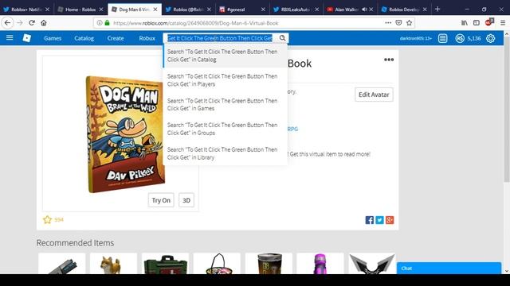This screenshot has height=286, width=510.
Task: Click the Roblox logo home icon
Action: coord(26,38)
